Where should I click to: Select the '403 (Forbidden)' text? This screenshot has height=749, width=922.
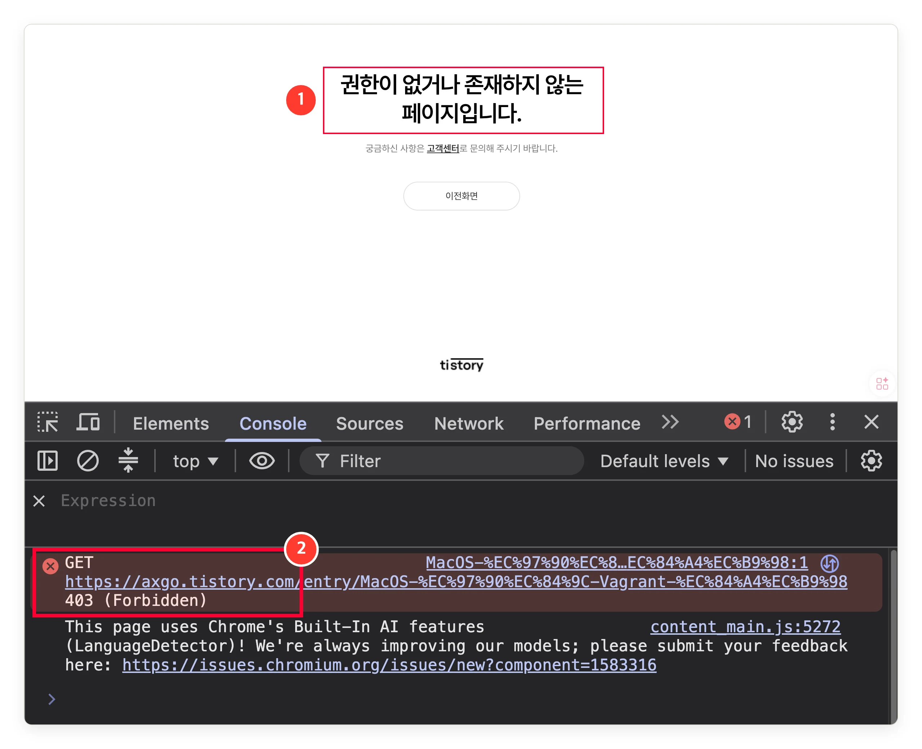[136, 600]
